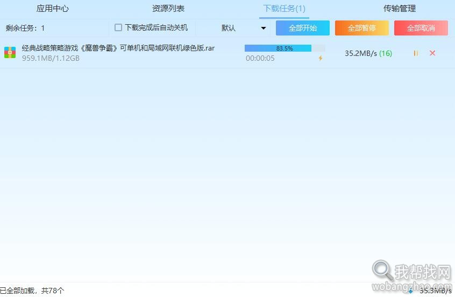This screenshot has width=455, height=297.
Task: Click the orange lightning acceleration icon
Action: point(321,58)
